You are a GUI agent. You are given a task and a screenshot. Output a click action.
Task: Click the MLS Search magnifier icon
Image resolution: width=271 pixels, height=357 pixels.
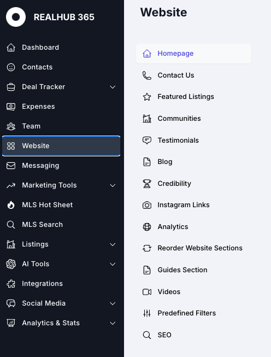click(x=11, y=225)
